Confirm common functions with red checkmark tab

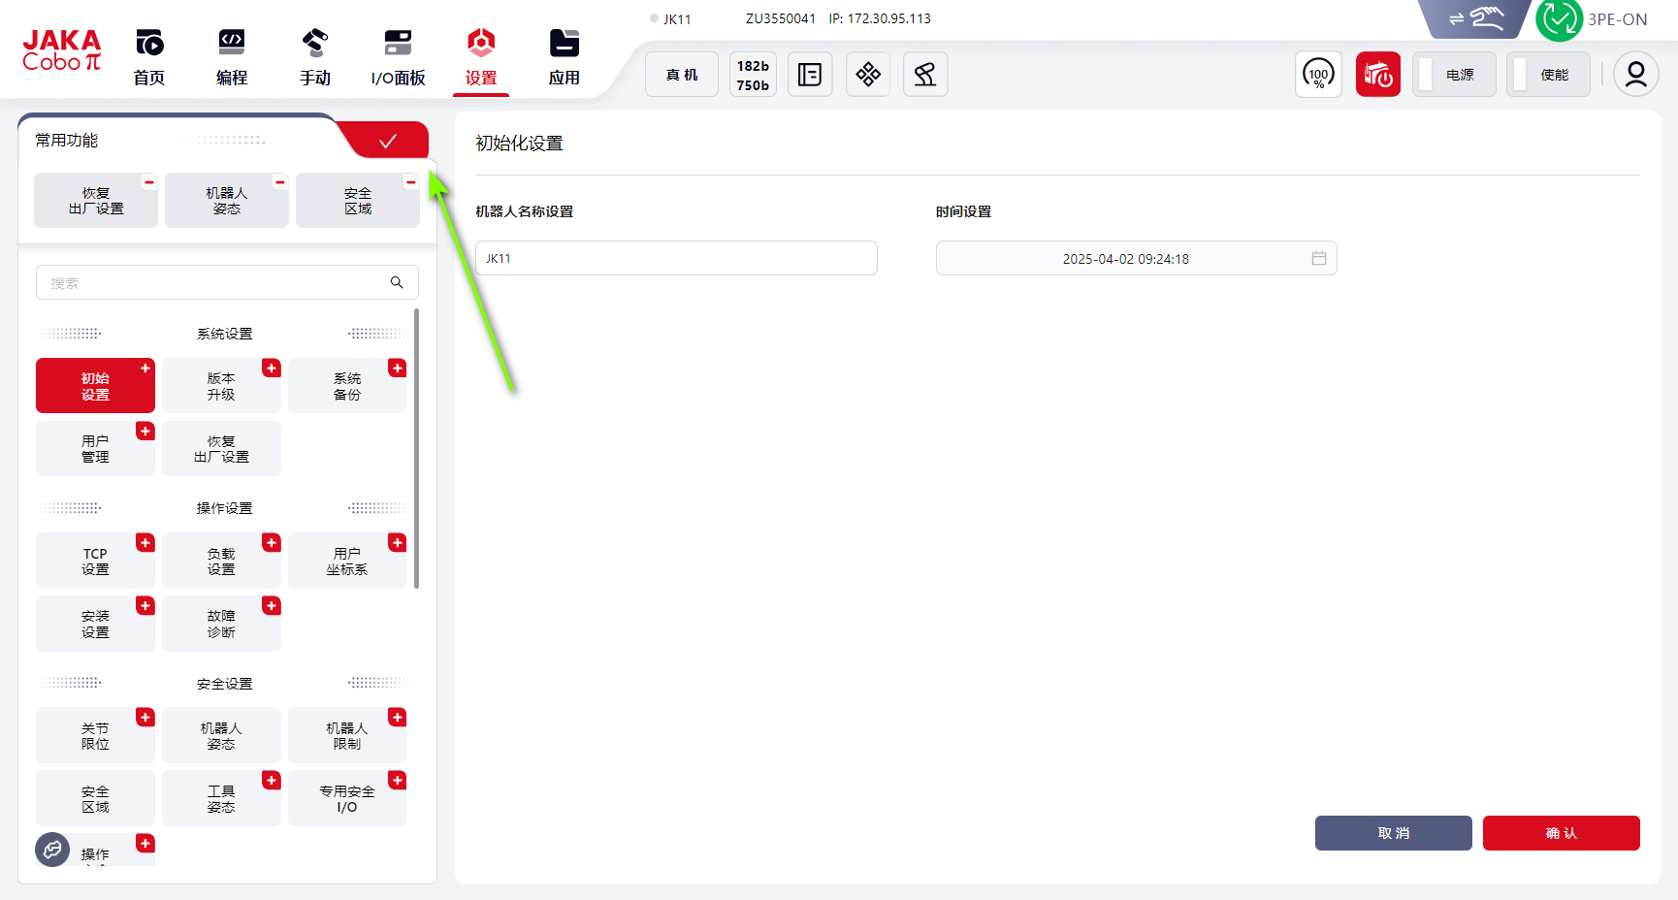388,141
